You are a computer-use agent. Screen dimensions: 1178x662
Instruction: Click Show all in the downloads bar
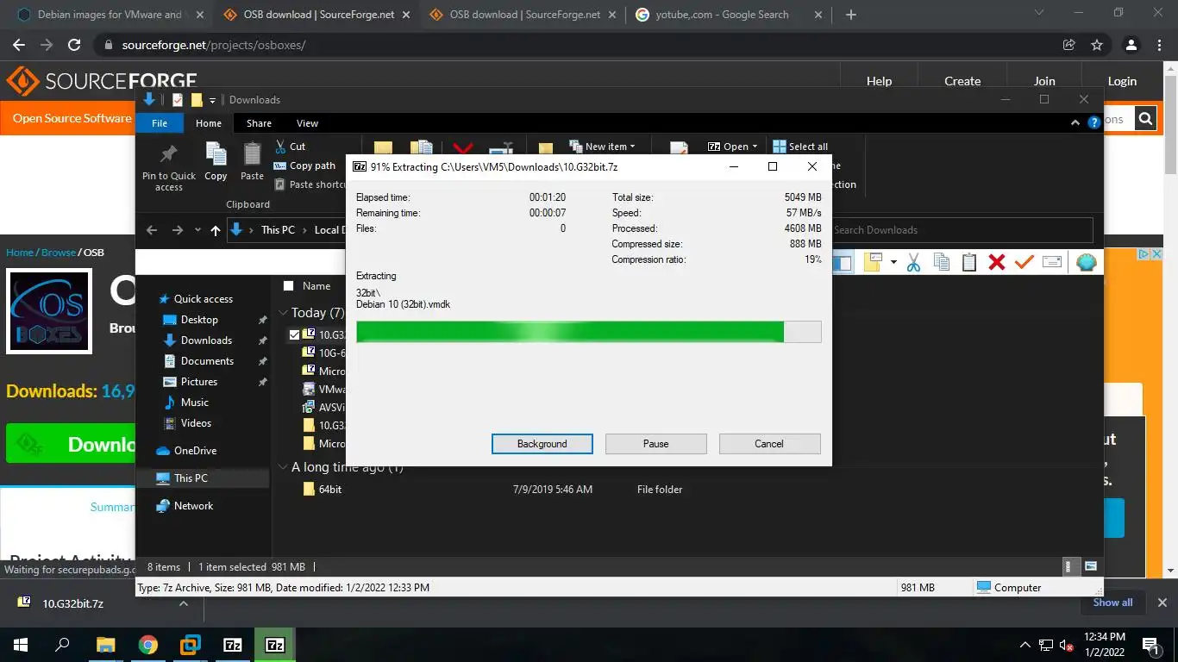coord(1112,603)
